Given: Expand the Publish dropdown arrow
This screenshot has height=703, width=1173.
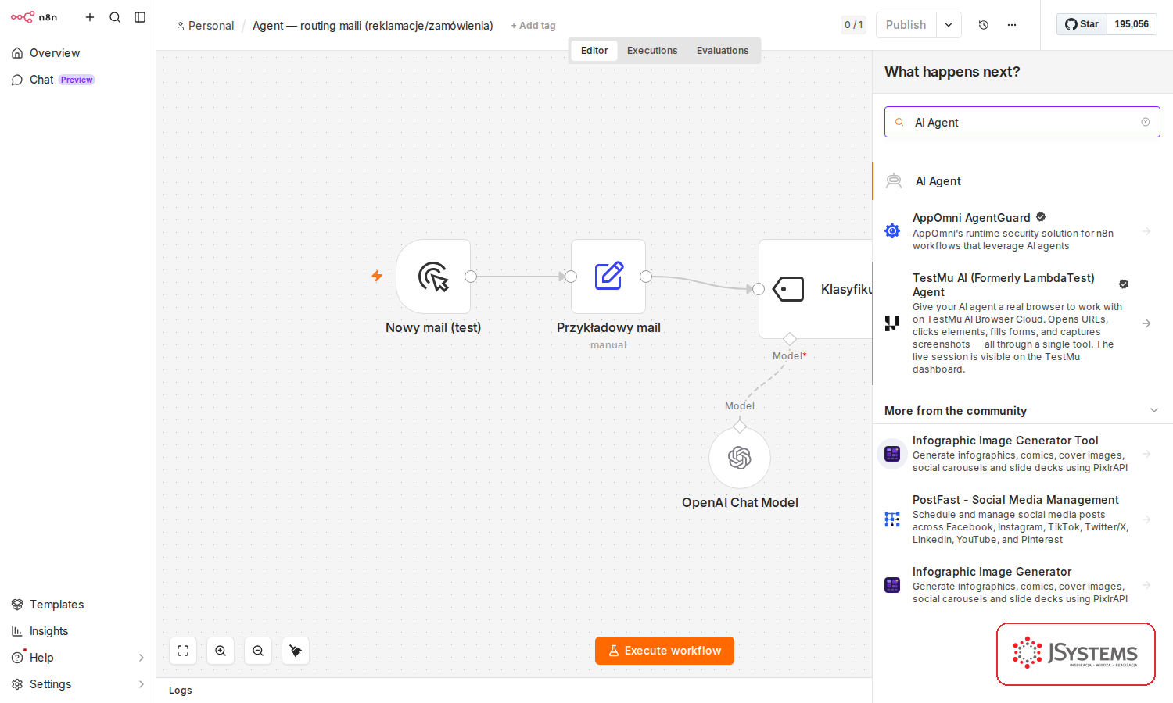Looking at the screenshot, I should [x=949, y=25].
